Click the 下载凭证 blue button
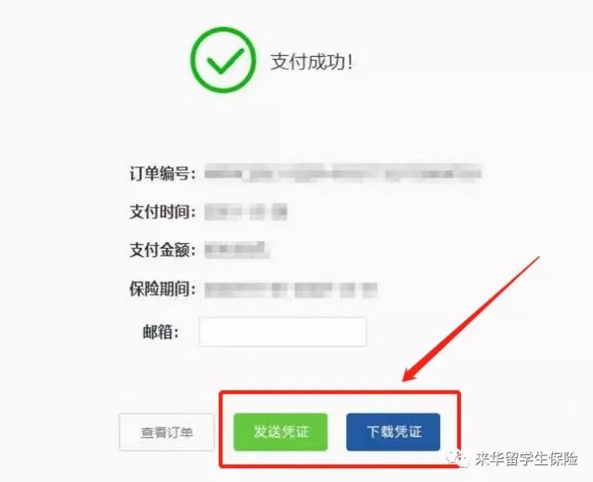The height and width of the screenshot is (482, 593). (x=393, y=432)
